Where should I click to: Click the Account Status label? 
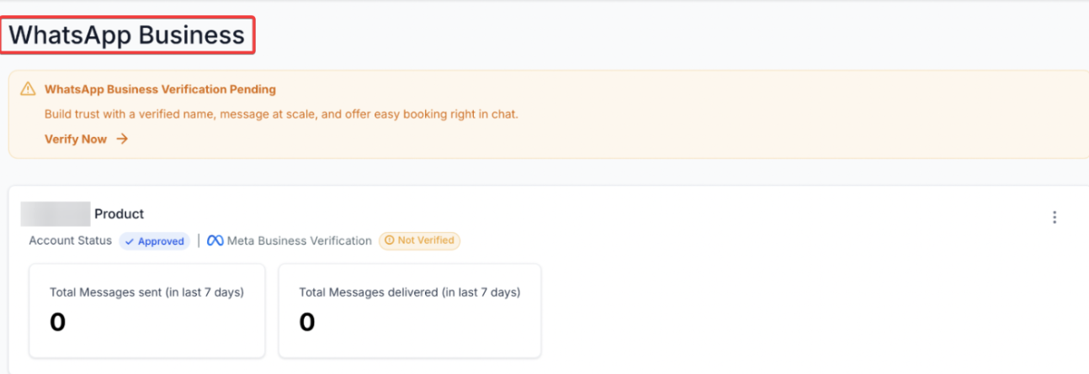pos(70,240)
